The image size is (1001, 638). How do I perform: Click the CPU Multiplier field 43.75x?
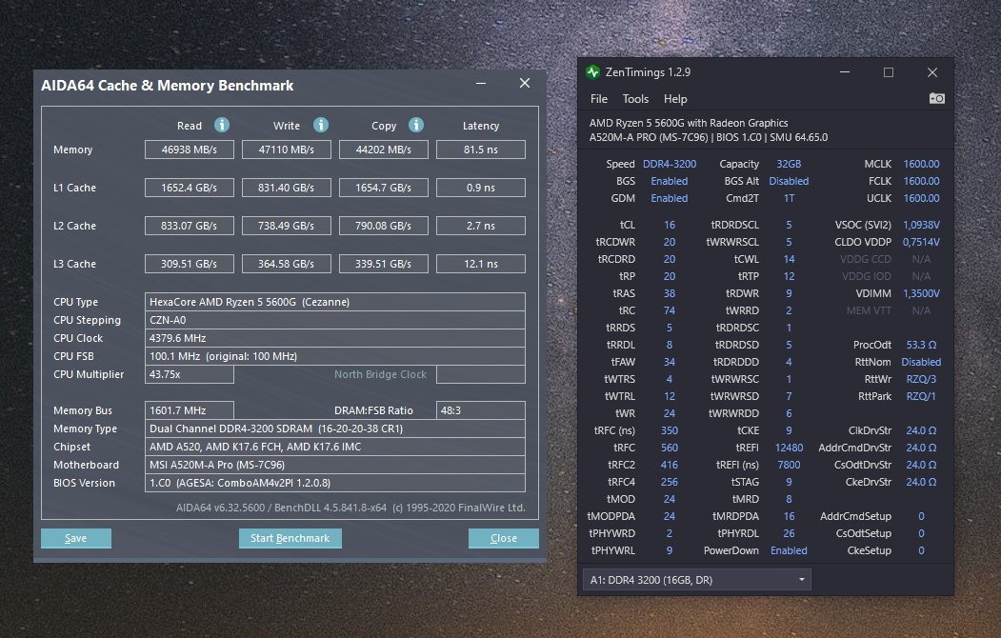click(x=189, y=374)
